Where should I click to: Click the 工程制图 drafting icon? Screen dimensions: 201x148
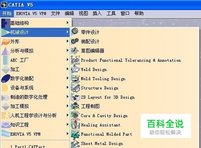coord(75,106)
